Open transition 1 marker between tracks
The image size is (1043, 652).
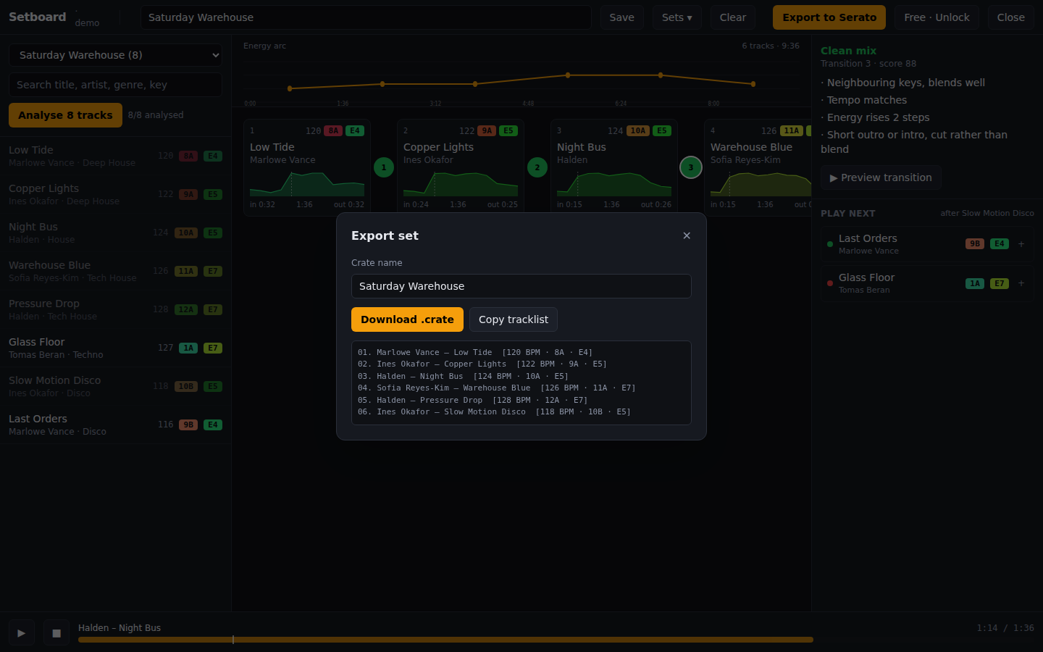click(384, 167)
